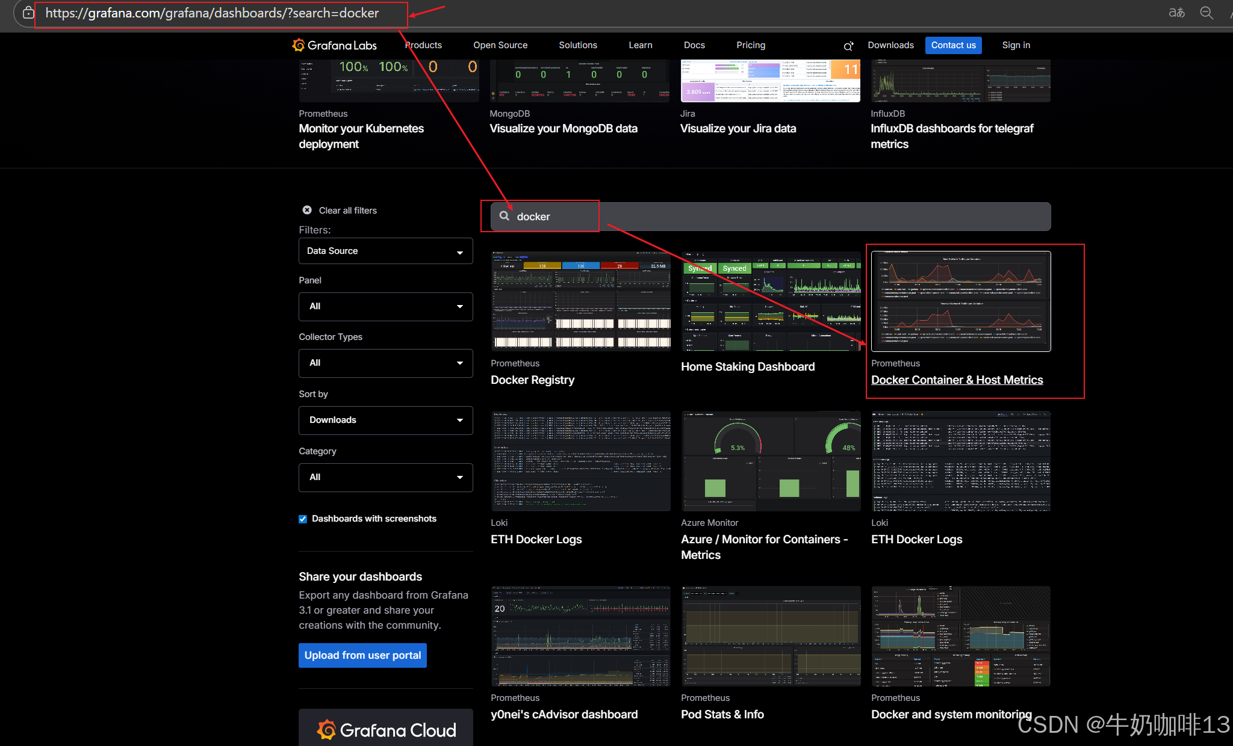Open the Sort by Downloads dropdown

(385, 420)
